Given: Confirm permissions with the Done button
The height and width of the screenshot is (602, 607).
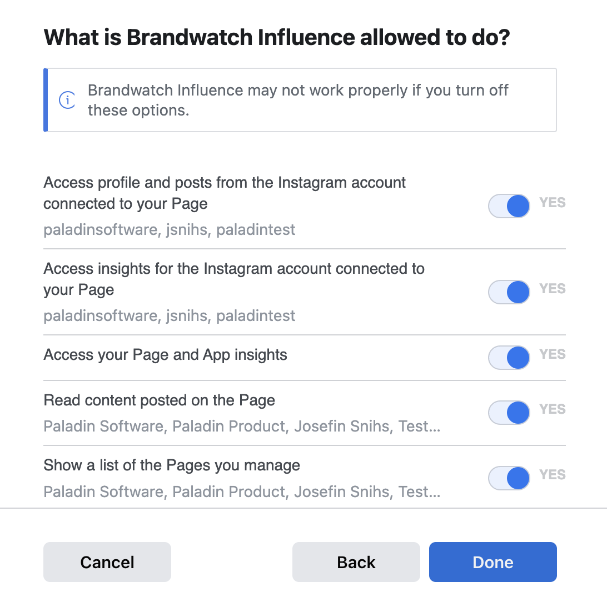Looking at the screenshot, I should point(493,562).
